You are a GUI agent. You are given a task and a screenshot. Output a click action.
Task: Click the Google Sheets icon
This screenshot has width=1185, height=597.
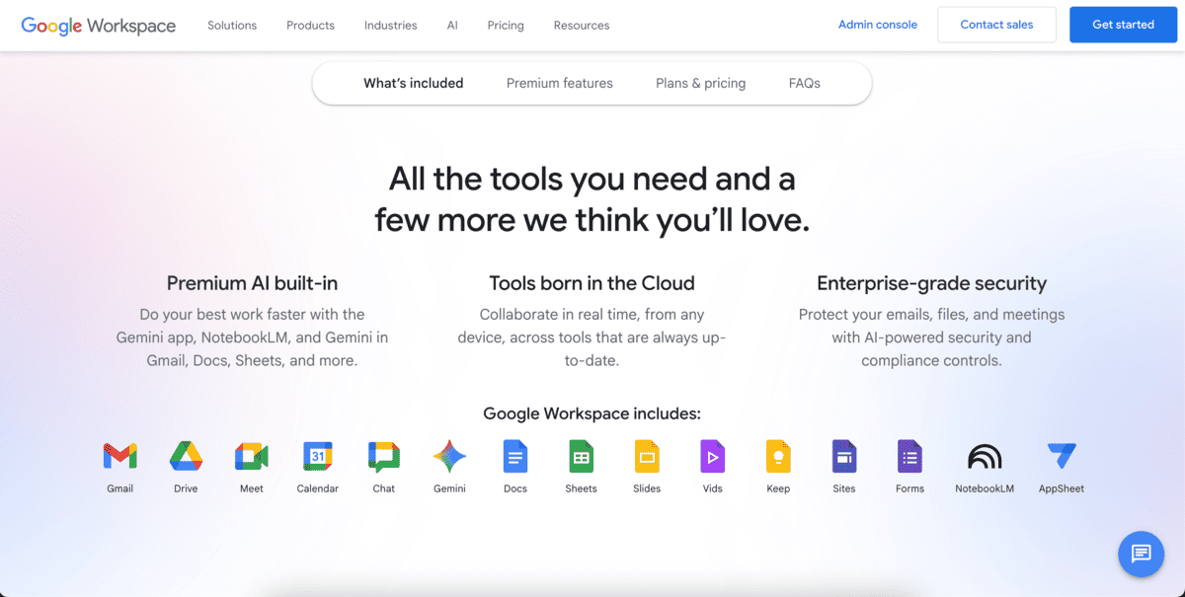tap(581, 456)
